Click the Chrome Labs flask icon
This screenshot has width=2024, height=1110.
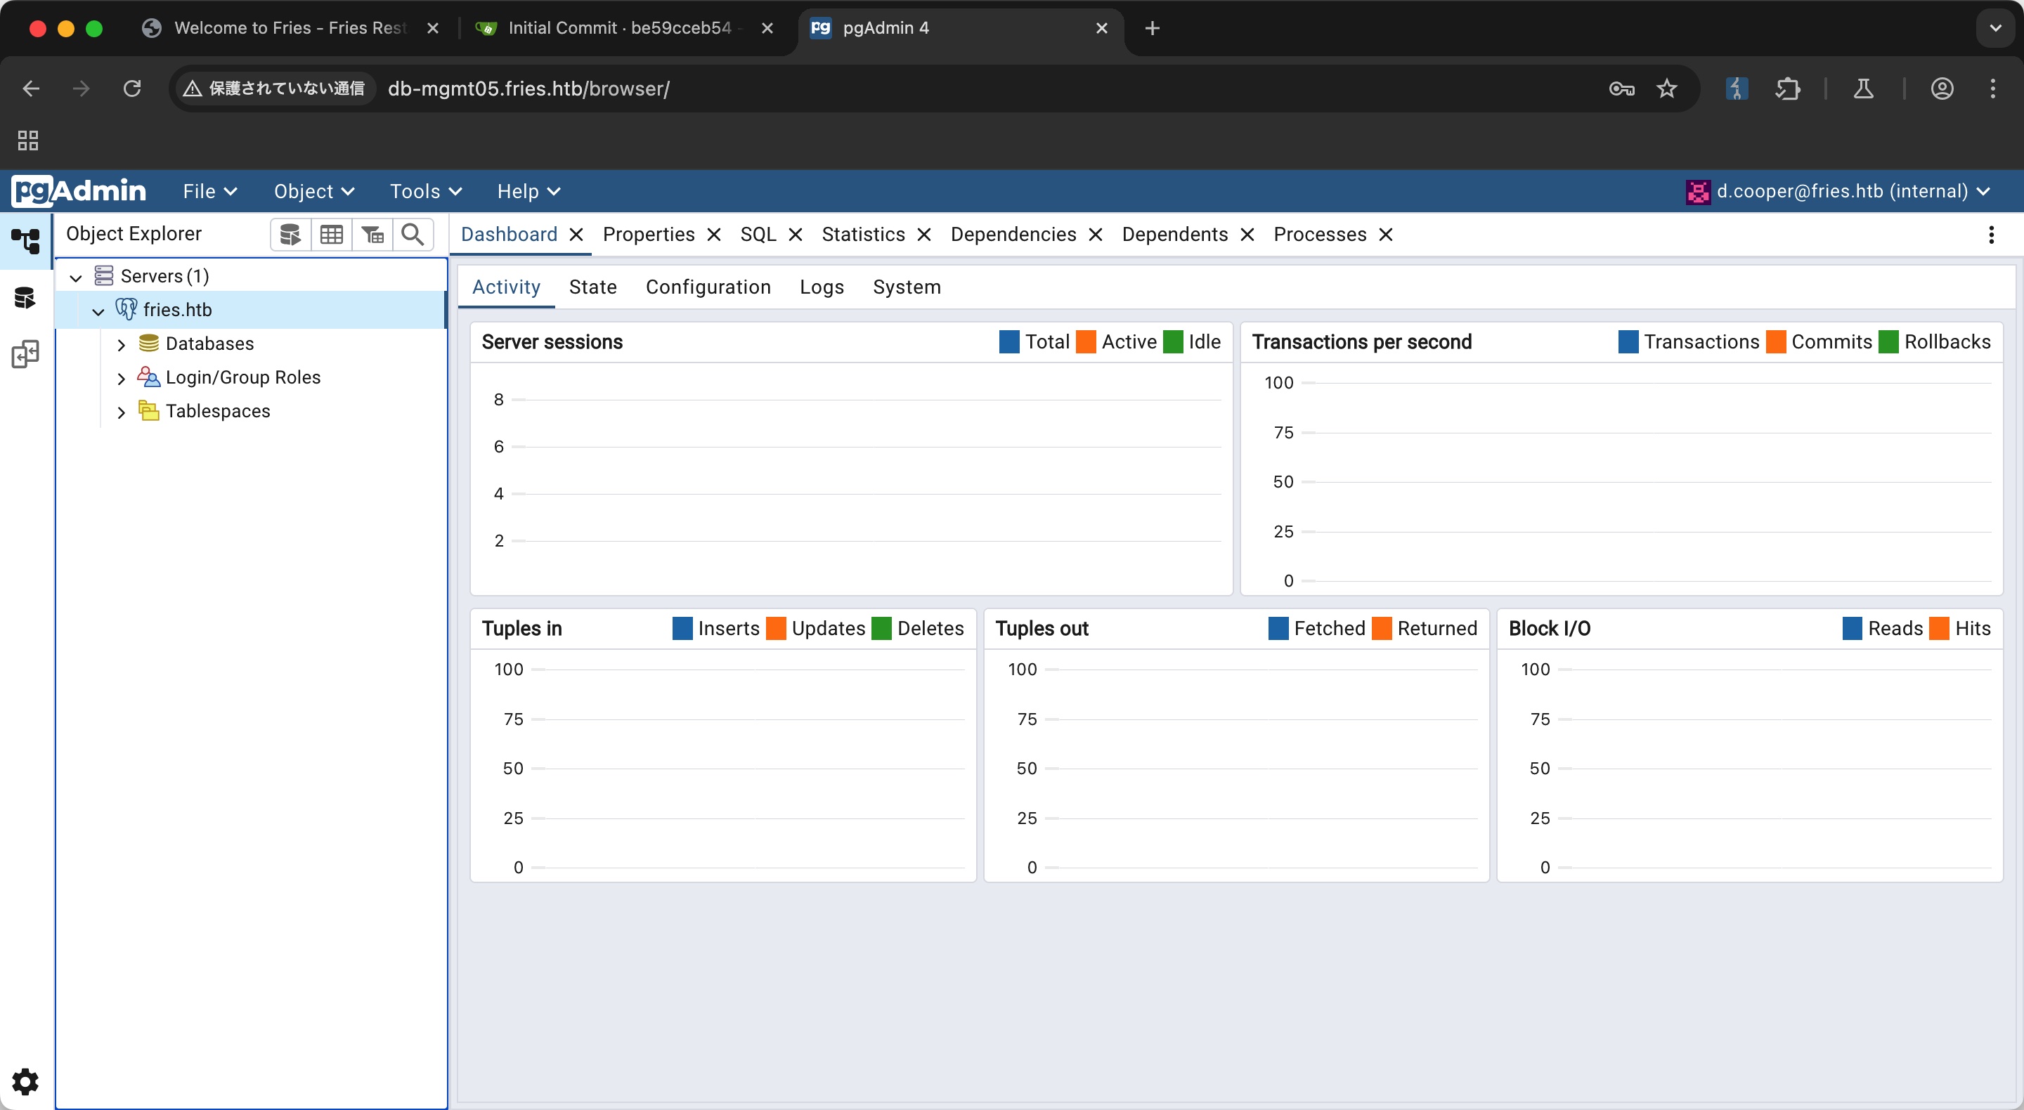(x=1864, y=89)
